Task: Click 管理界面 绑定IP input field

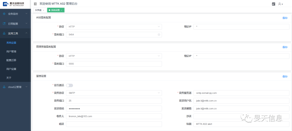Action: click(241, 56)
